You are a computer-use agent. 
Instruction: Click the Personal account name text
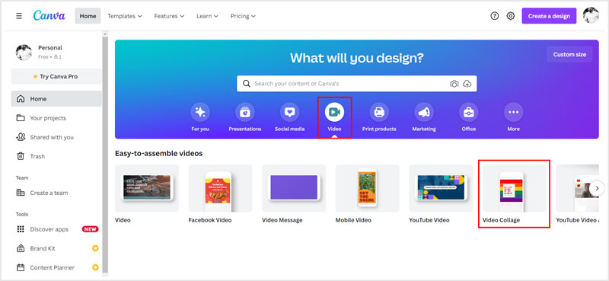click(50, 48)
